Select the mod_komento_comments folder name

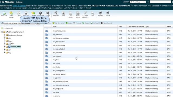61,85
